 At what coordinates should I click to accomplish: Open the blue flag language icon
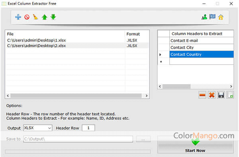click(x=212, y=17)
